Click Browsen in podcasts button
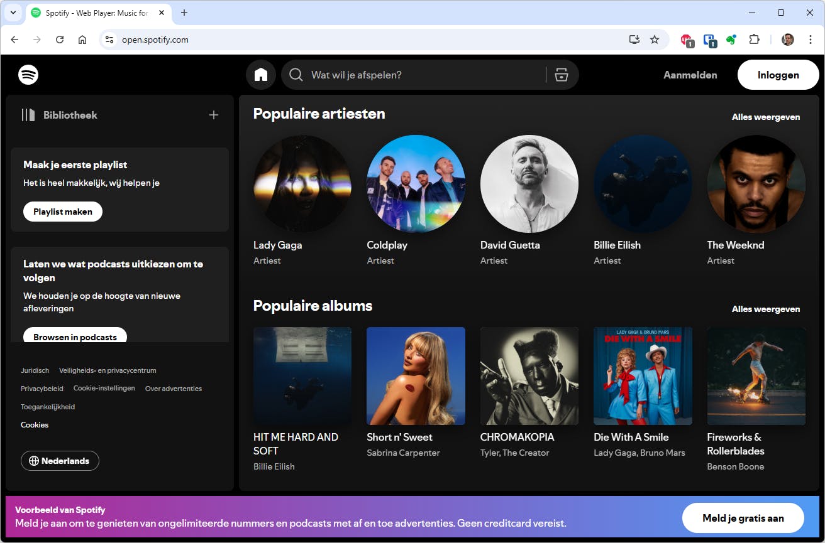This screenshot has height=543, width=825. click(x=75, y=336)
